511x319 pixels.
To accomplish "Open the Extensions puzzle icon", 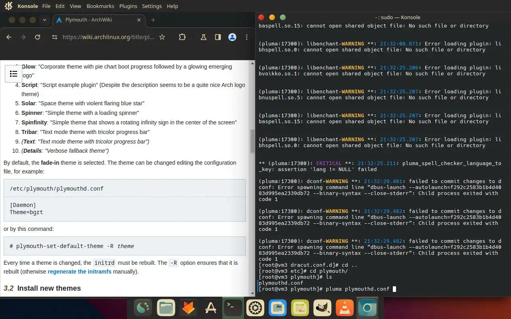I will [182, 37].
